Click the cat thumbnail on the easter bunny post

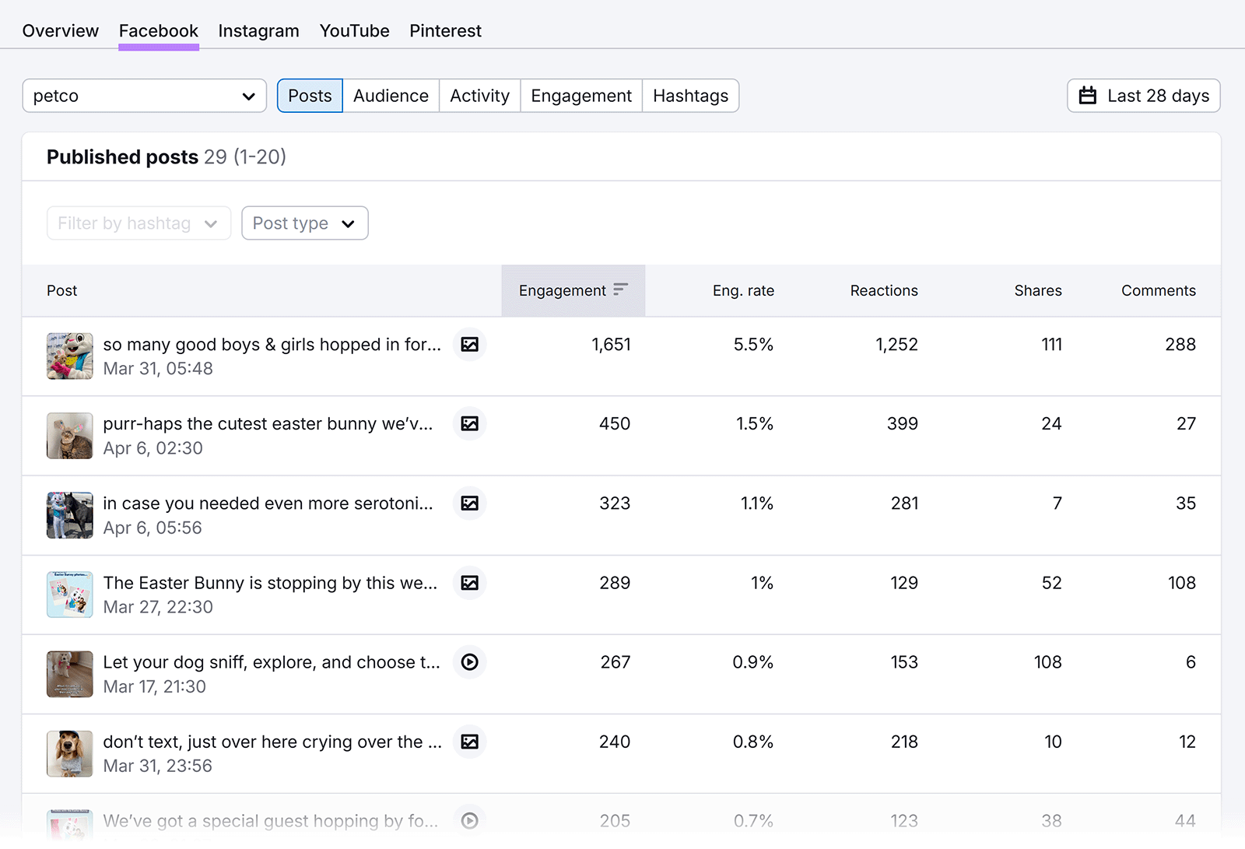click(69, 436)
